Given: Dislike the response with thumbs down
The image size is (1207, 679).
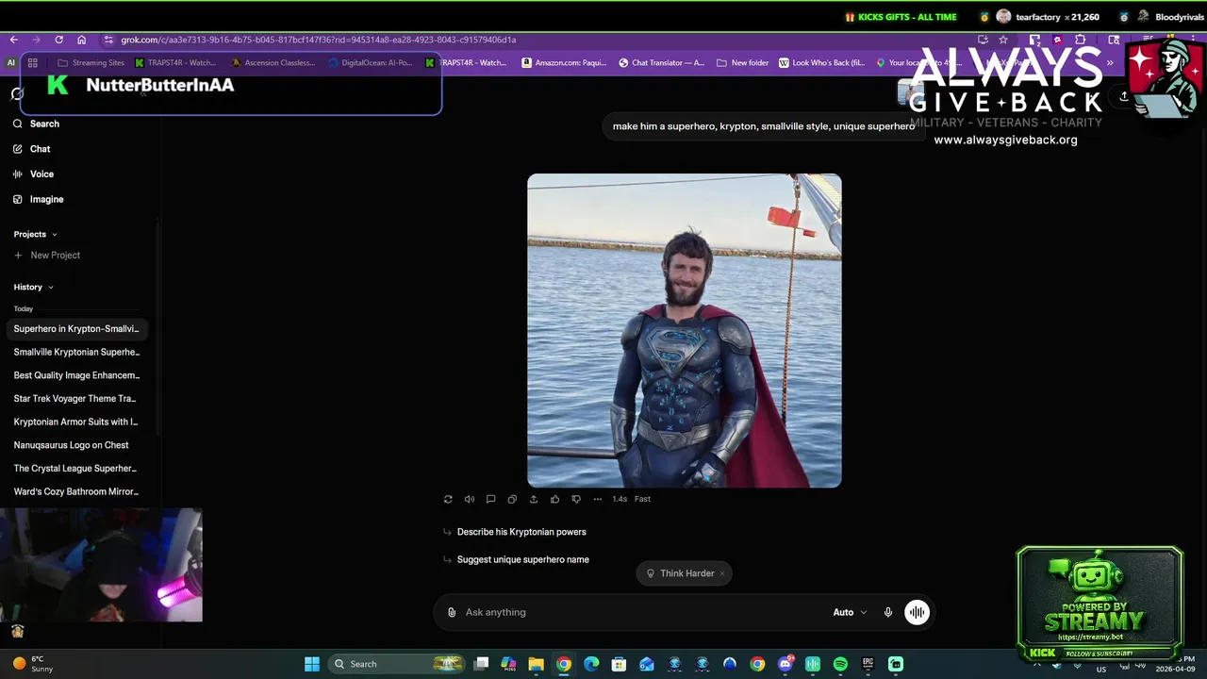Looking at the screenshot, I should (576, 499).
